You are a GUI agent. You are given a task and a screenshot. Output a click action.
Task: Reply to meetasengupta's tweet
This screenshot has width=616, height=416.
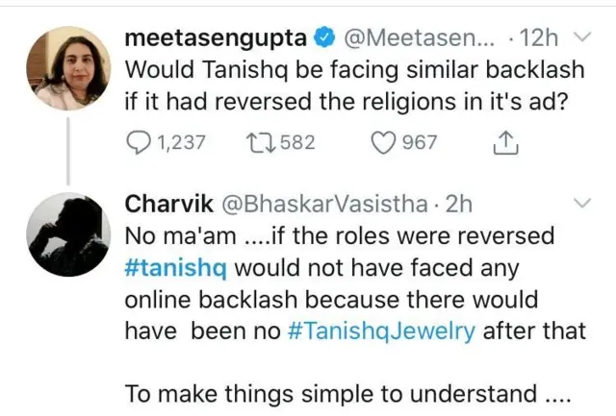point(140,142)
